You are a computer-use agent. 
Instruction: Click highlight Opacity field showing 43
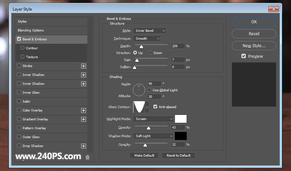pyautogui.click(x=178, y=128)
